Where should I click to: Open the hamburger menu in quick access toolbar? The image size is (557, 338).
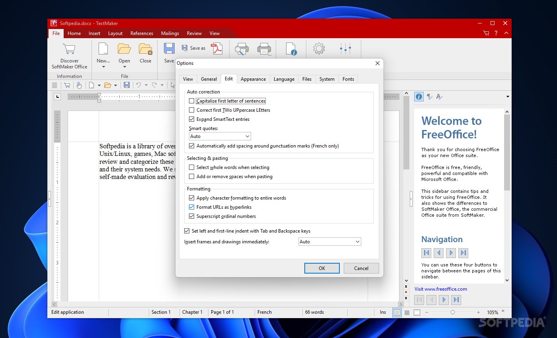[55, 85]
